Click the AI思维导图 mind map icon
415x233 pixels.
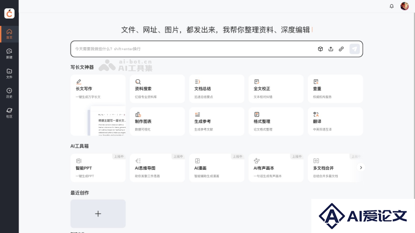pos(138,161)
